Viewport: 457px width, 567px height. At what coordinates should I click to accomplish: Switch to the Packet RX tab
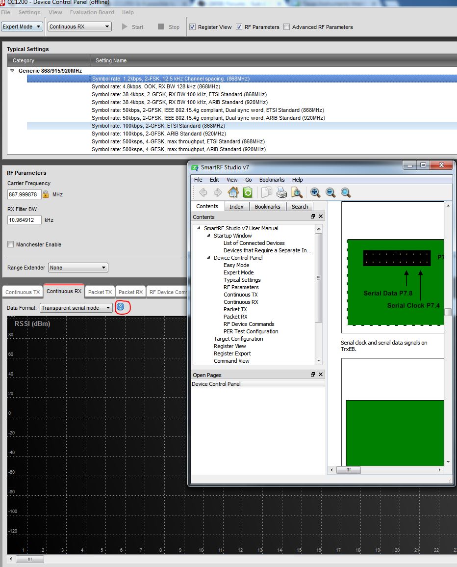(x=131, y=292)
